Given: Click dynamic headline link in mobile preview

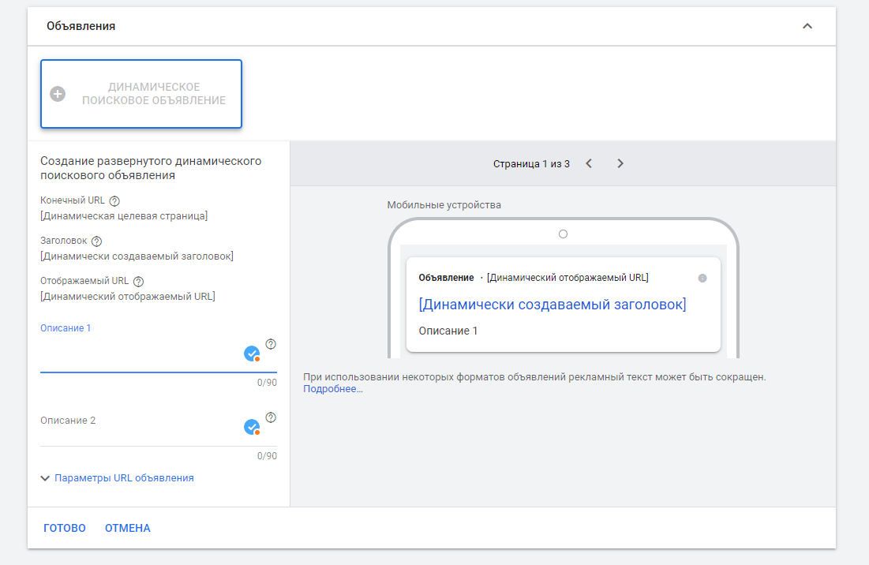Looking at the screenshot, I should click(552, 305).
